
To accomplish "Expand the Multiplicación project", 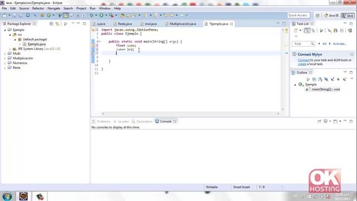I will (5, 58).
